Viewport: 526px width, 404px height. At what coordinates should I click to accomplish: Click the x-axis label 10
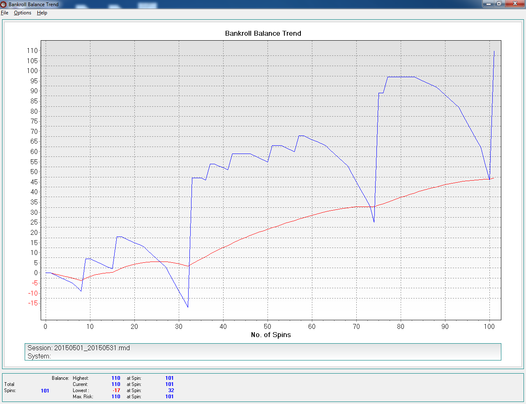point(90,326)
